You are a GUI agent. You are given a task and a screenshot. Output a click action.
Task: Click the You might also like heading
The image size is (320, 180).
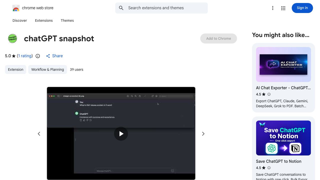(x=280, y=35)
